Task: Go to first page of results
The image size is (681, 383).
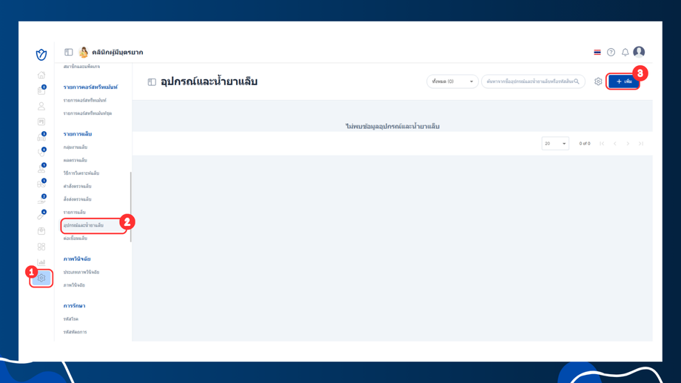Action: [602, 144]
